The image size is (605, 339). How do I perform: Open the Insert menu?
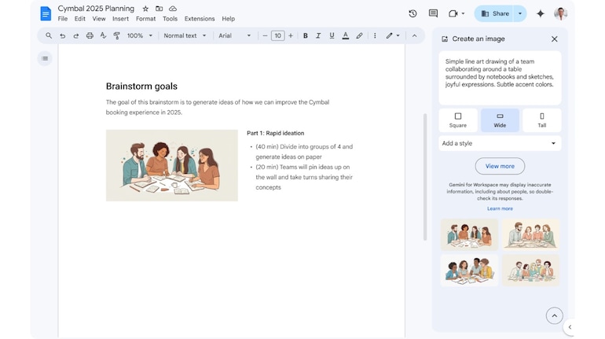coord(120,19)
